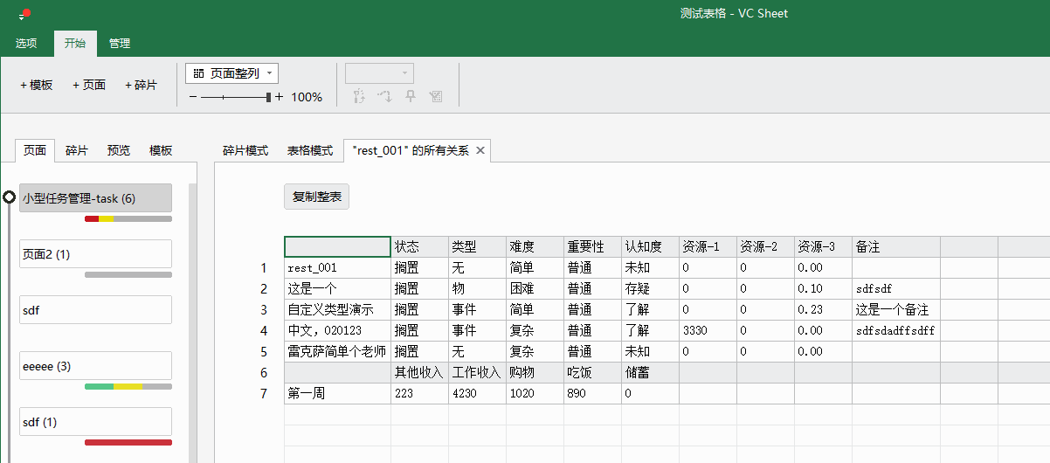
Task: Switch to the 管理 ribbon tab
Action: (120, 43)
